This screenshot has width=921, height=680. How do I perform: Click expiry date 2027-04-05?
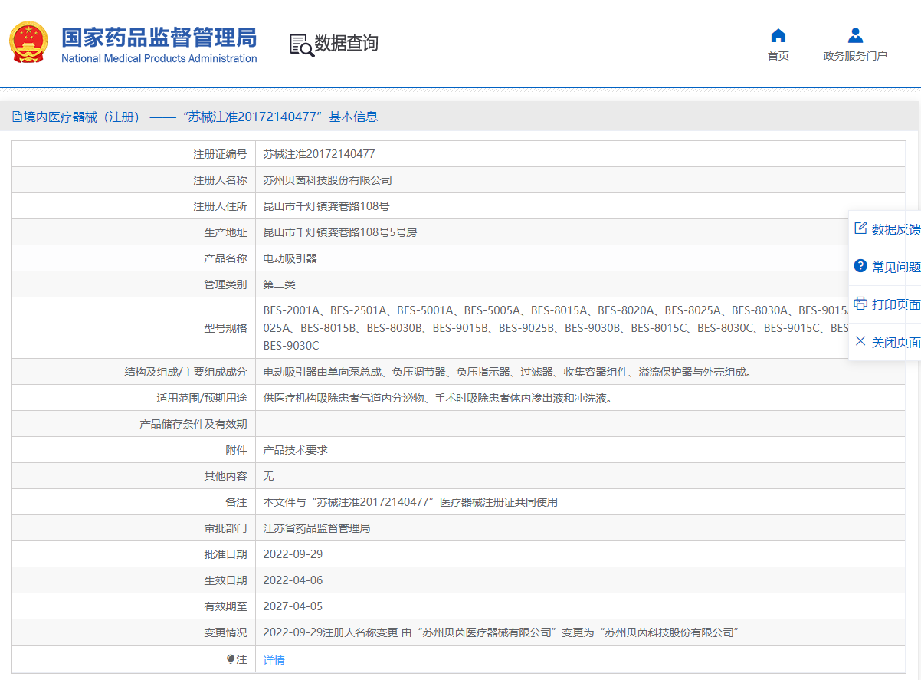point(293,606)
